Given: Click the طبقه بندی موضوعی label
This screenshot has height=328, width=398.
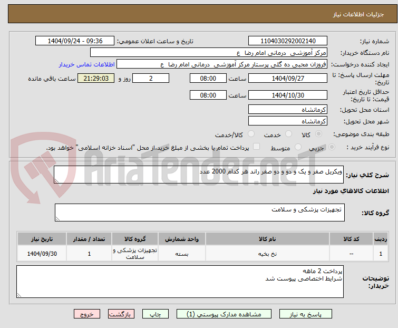Looking at the screenshot, I should point(361,134).
